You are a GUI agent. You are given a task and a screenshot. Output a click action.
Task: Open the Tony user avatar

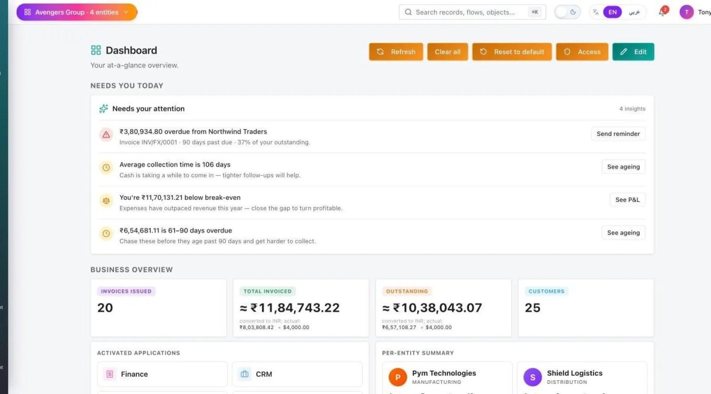(687, 12)
